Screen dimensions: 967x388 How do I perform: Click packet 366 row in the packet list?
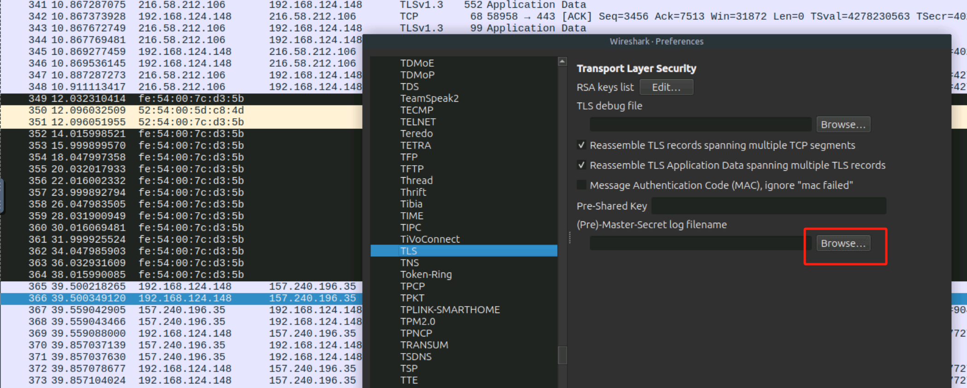pyautogui.click(x=182, y=298)
